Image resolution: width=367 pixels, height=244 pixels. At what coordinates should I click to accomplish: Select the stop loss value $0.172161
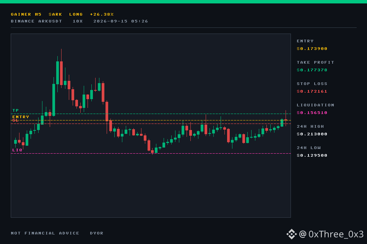click(x=312, y=91)
